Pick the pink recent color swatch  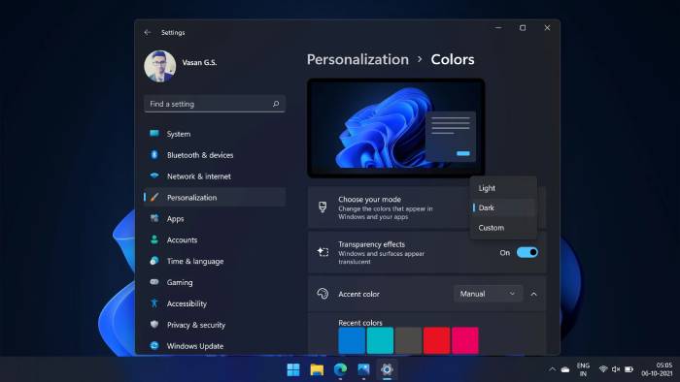click(x=465, y=340)
